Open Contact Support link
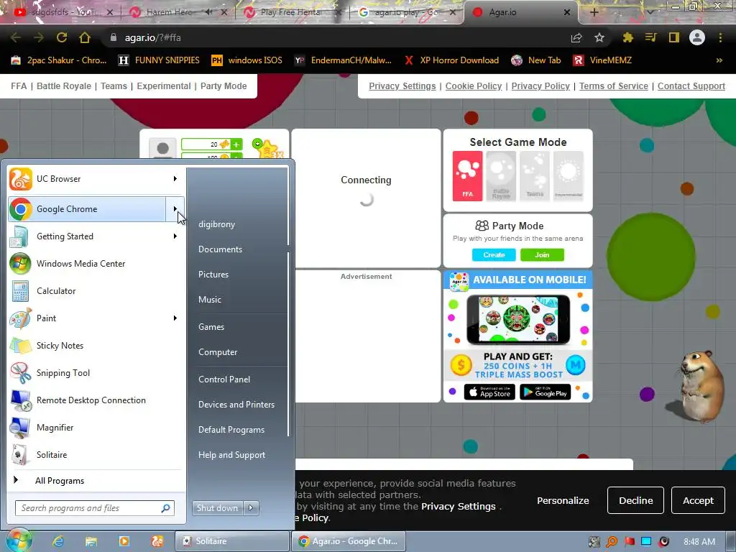The image size is (736, 552). 691,86
